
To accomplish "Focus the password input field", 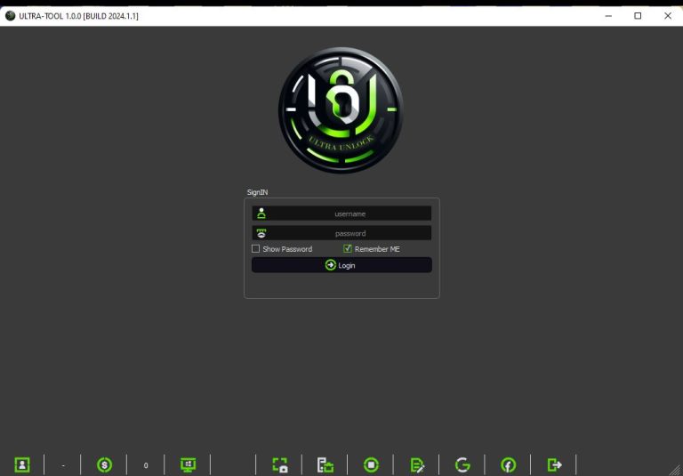I will coord(341,233).
